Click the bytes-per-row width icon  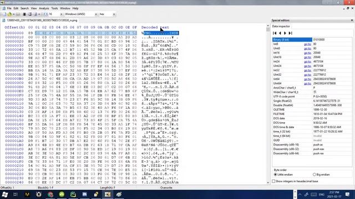[45, 14]
